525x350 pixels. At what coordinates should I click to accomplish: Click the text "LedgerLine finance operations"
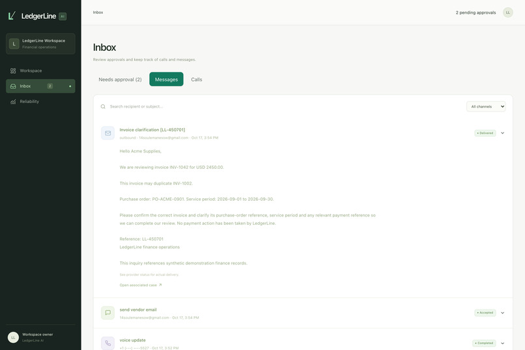[150, 247]
